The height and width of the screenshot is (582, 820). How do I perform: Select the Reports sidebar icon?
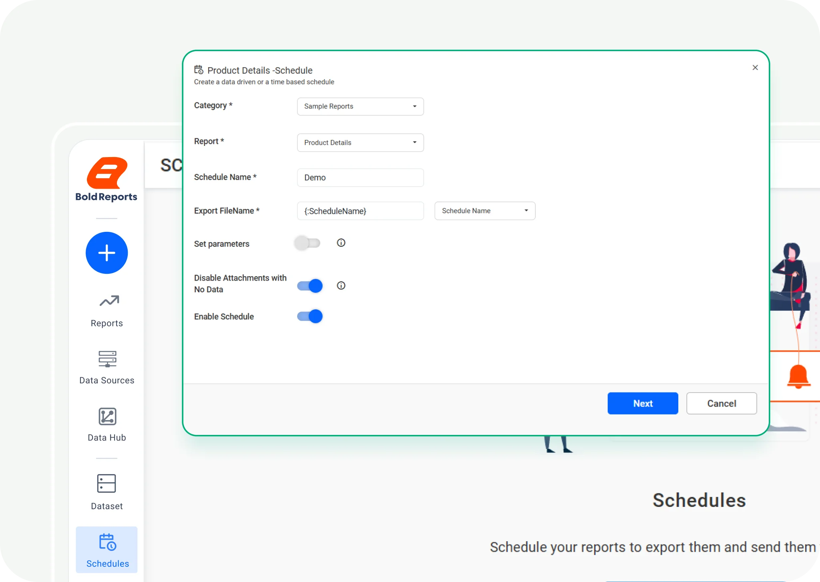(107, 302)
